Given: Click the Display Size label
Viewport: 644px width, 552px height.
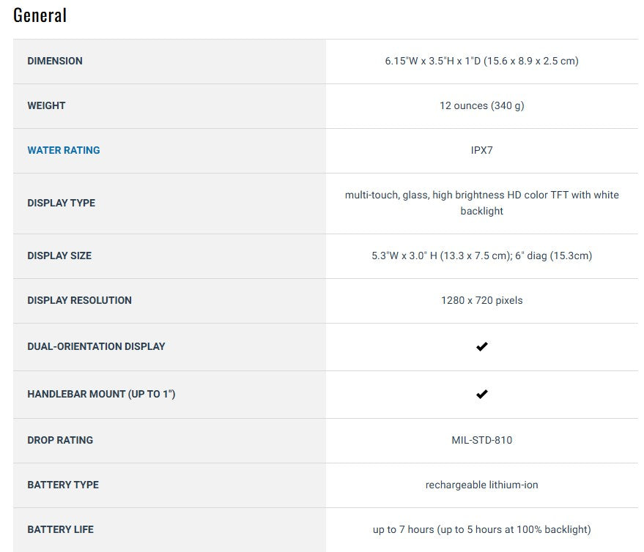Looking at the screenshot, I should tap(59, 256).
